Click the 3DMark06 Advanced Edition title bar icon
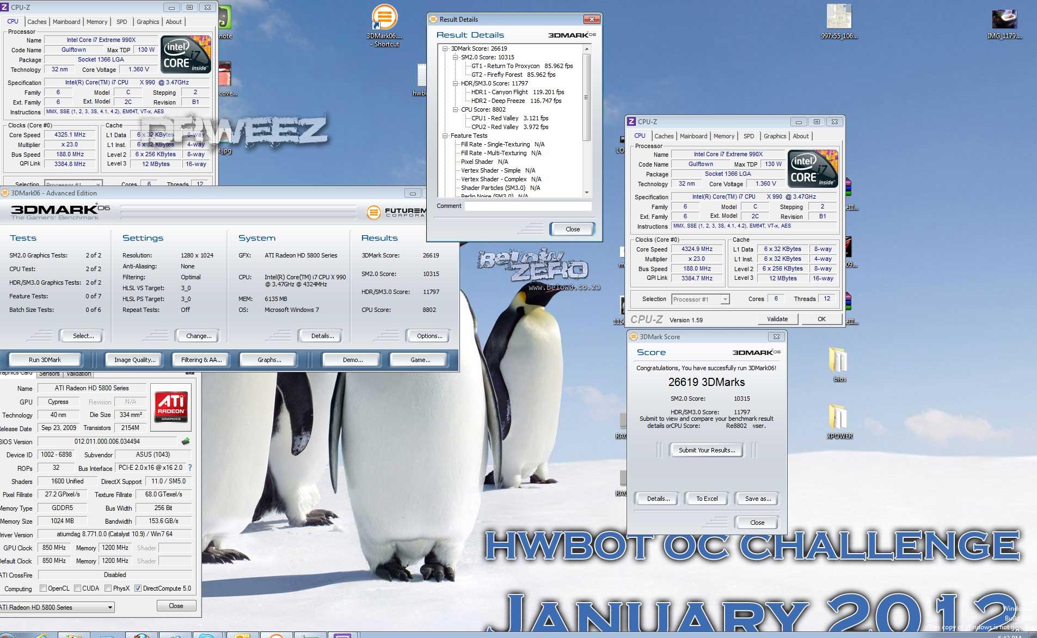The height and width of the screenshot is (638, 1037). (x=4, y=193)
